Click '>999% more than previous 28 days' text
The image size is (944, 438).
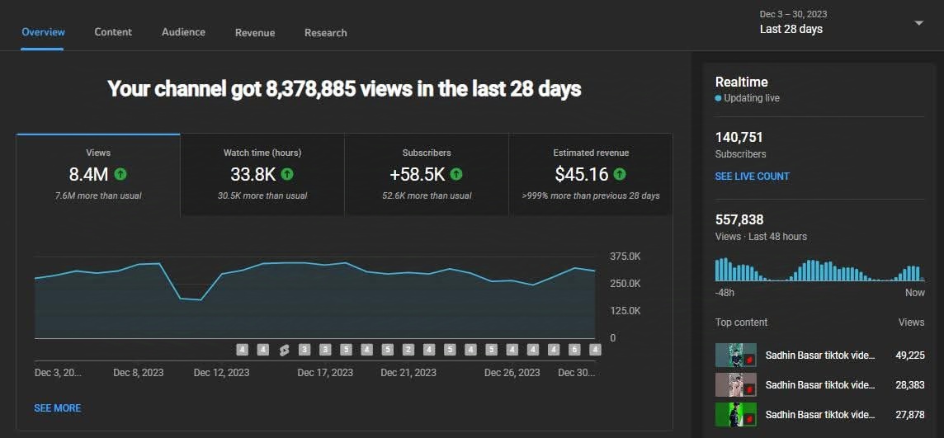(x=591, y=195)
